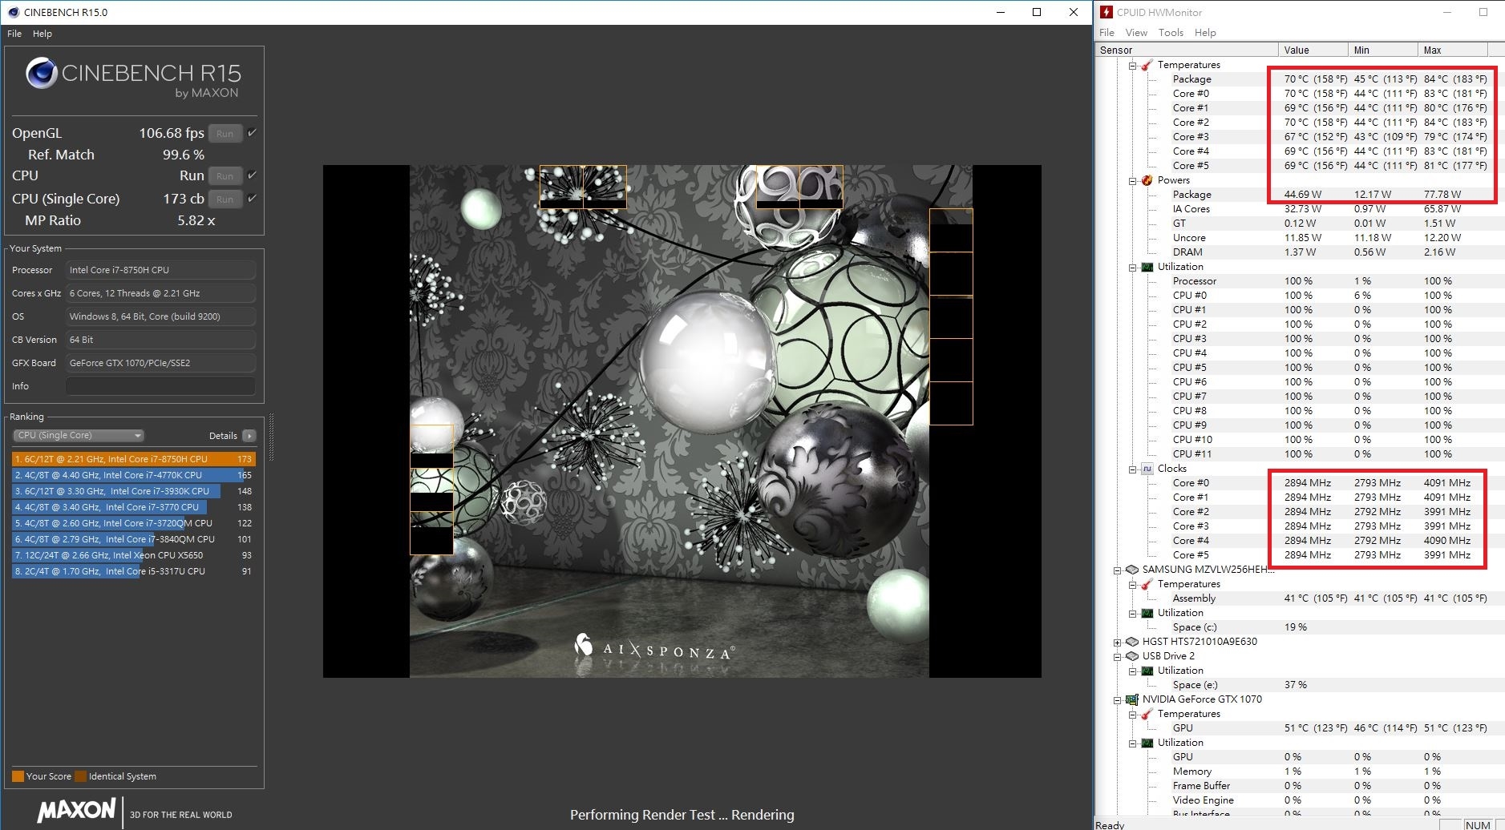Click the MAXON logo

(x=77, y=810)
